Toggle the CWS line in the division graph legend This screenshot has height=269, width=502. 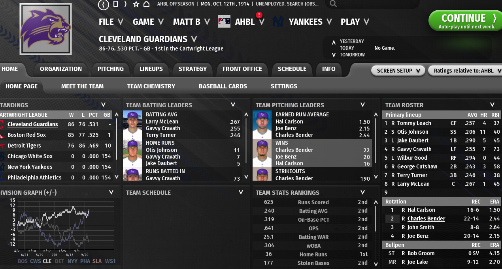point(35,261)
